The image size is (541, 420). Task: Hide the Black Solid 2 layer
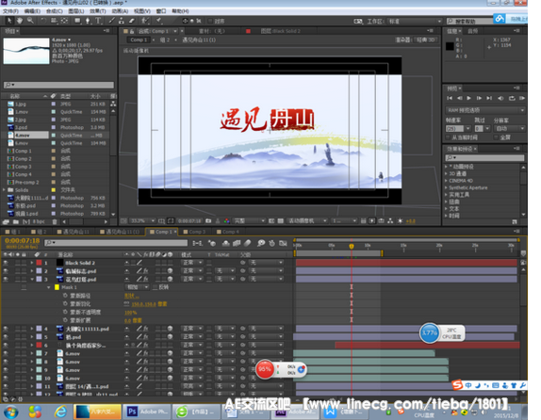pos(6,263)
